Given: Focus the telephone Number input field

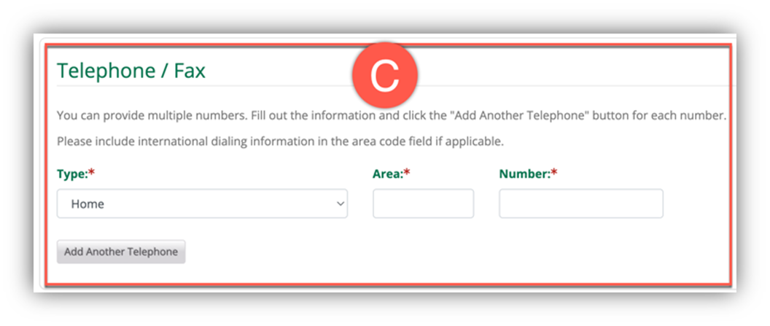Looking at the screenshot, I should click(580, 204).
